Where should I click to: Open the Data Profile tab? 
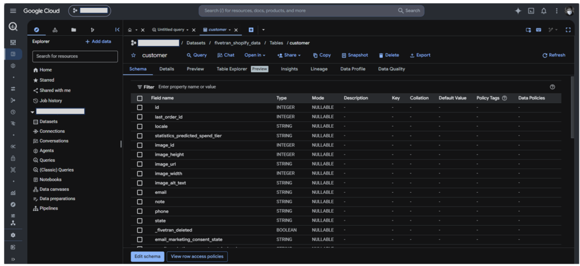coord(353,69)
